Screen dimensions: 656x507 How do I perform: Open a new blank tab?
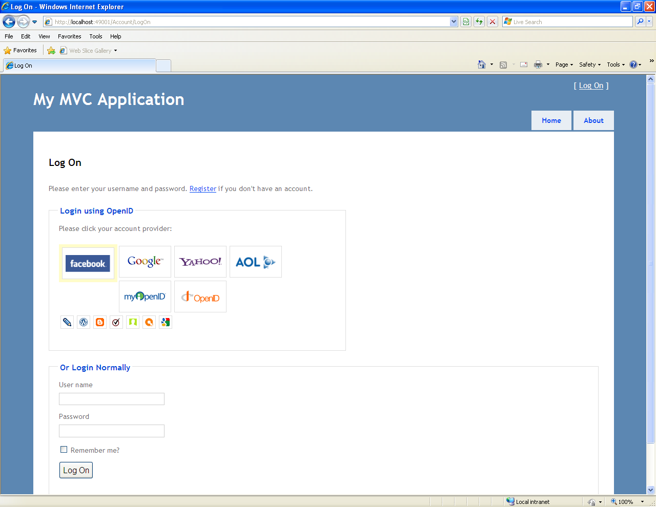click(x=163, y=66)
